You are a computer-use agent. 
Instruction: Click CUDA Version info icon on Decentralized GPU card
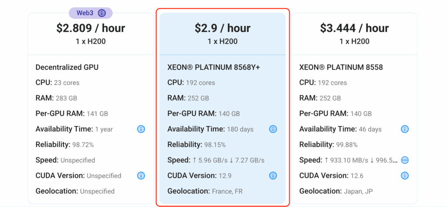pos(141,176)
